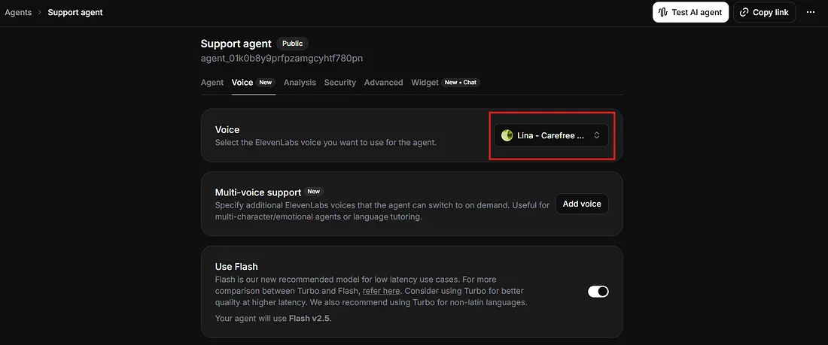The width and height of the screenshot is (828, 345).
Task: Click the Support agent breadcrumb
Action: (x=75, y=12)
